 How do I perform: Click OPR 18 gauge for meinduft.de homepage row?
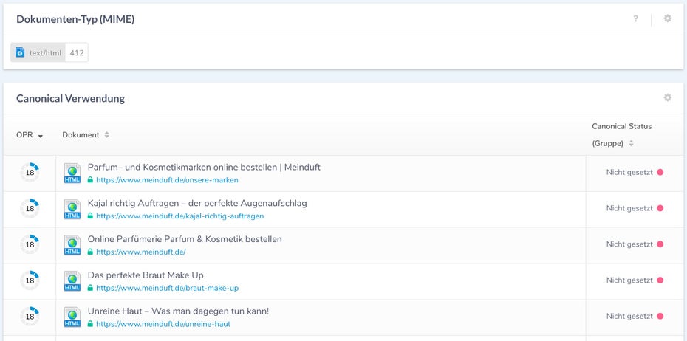(30, 244)
